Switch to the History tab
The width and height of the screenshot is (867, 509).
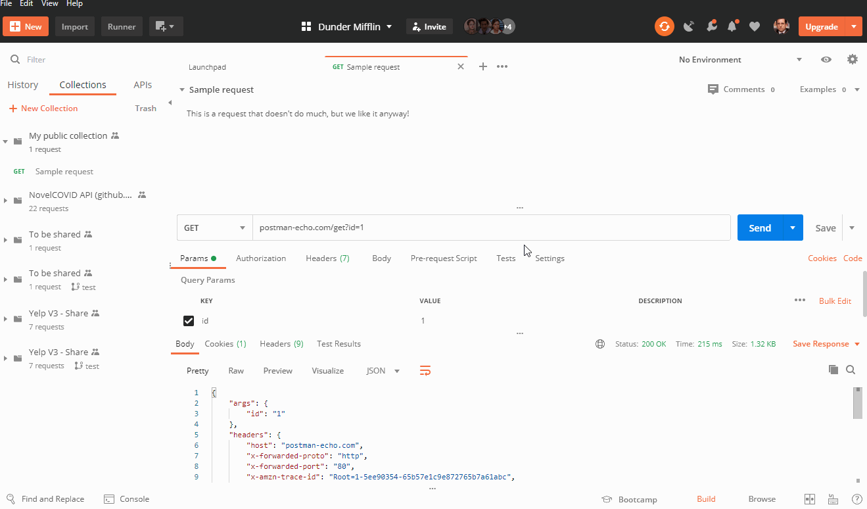23,85
